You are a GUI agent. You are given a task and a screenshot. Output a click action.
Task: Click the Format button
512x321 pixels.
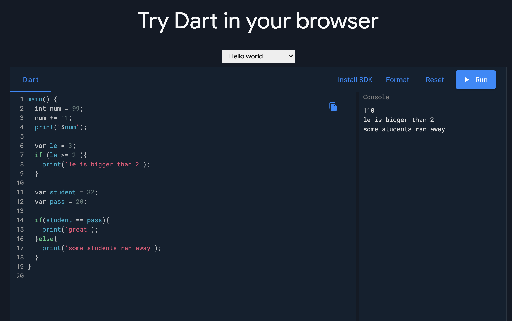pos(397,80)
